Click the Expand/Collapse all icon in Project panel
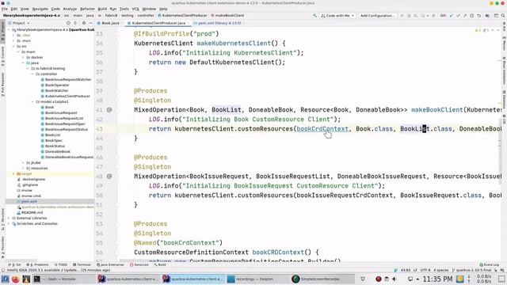 [75, 23]
